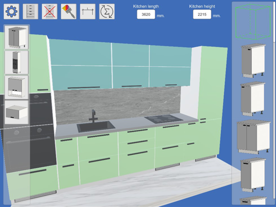Edit the Kitchen height value 2215
Viewport: 276px width, 207px height.
click(202, 14)
